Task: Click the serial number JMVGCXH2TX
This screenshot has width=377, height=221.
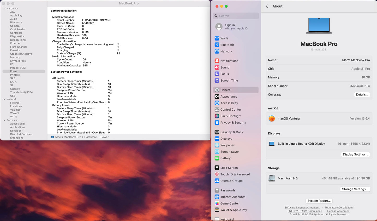Action: [360, 86]
